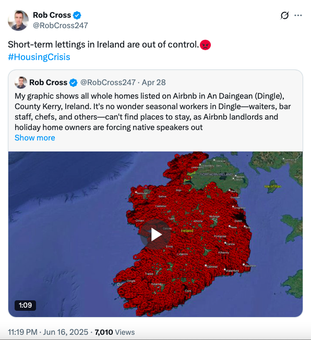This screenshot has width=311, height=340.
Task: Open the quoted tweet's Apr 28 date
Action: coord(154,83)
